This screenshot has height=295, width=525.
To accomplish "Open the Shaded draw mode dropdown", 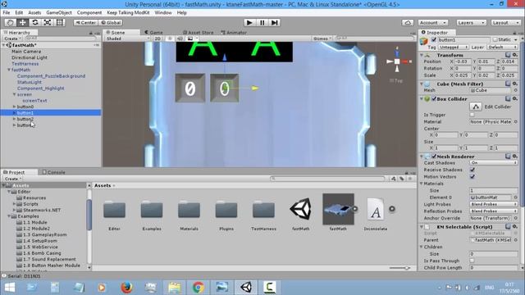I will (x=128, y=39).
